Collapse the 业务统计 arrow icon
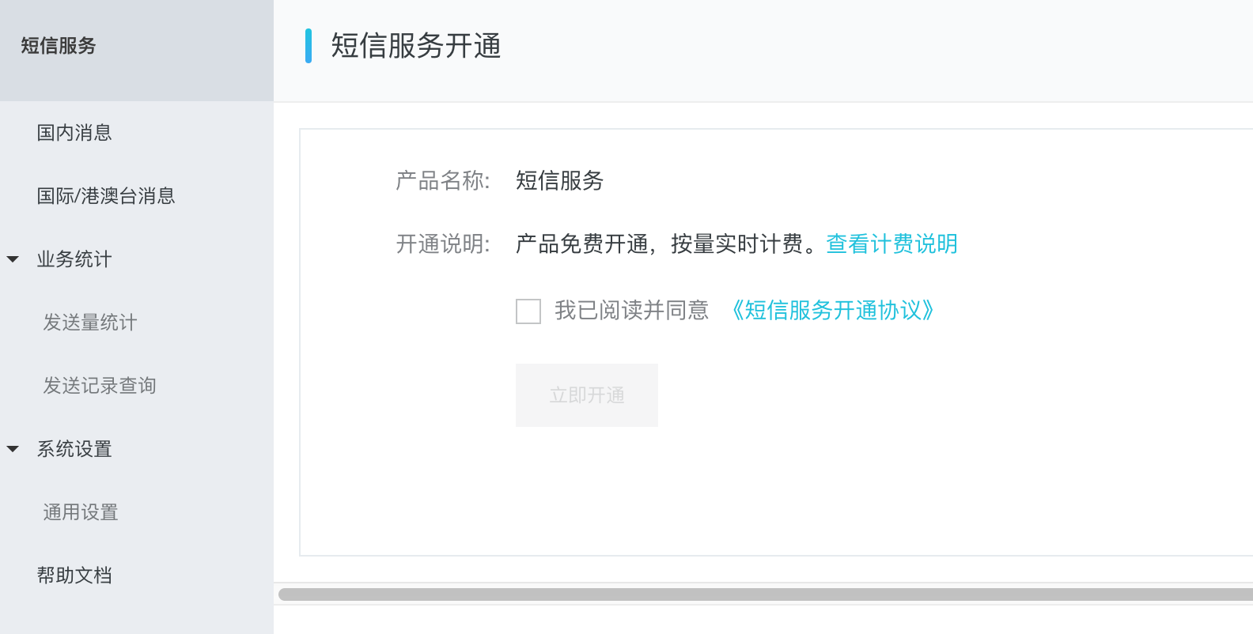1253x634 pixels. (13, 259)
